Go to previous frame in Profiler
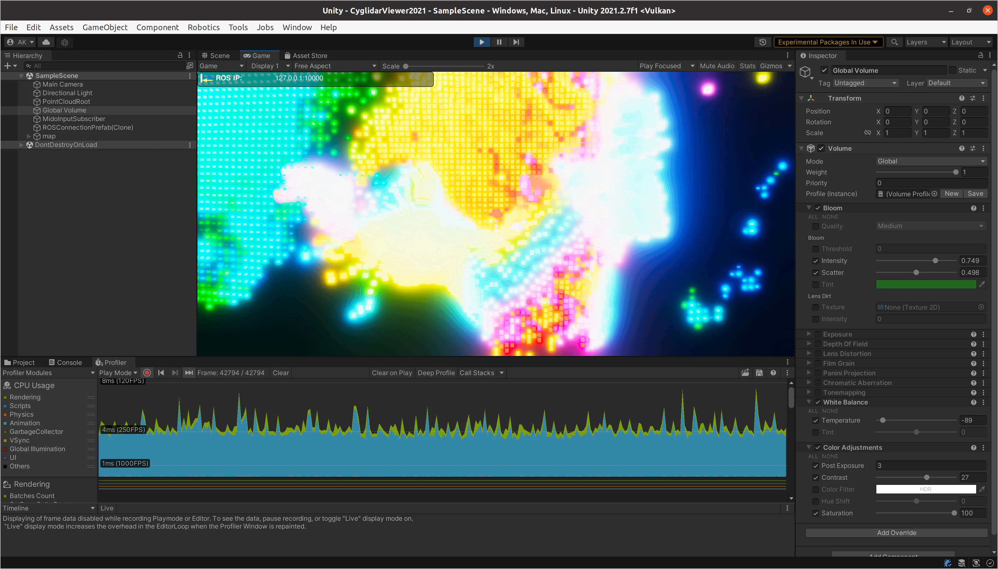The height and width of the screenshot is (569, 998). click(161, 373)
